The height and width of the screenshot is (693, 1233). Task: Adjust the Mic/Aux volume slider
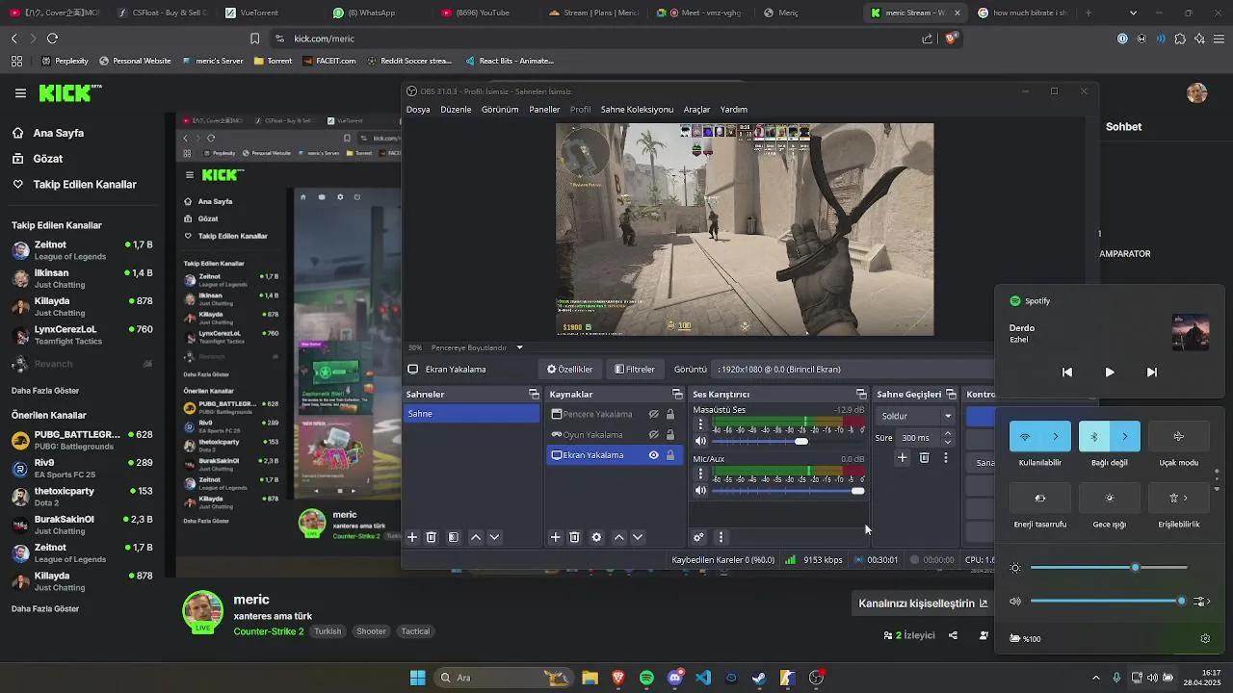[x=858, y=490]
